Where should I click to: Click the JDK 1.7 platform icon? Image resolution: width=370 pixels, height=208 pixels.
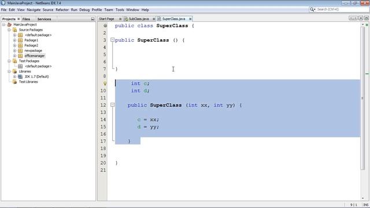click(20, 76)
